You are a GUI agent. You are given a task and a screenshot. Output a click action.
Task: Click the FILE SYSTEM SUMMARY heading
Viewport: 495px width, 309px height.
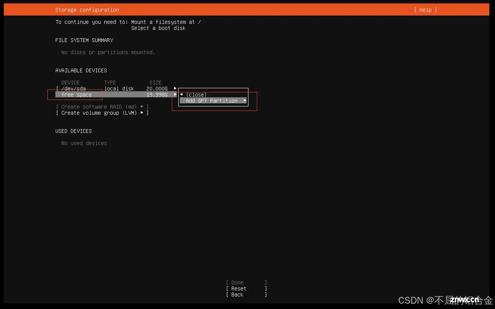point(84,40)
